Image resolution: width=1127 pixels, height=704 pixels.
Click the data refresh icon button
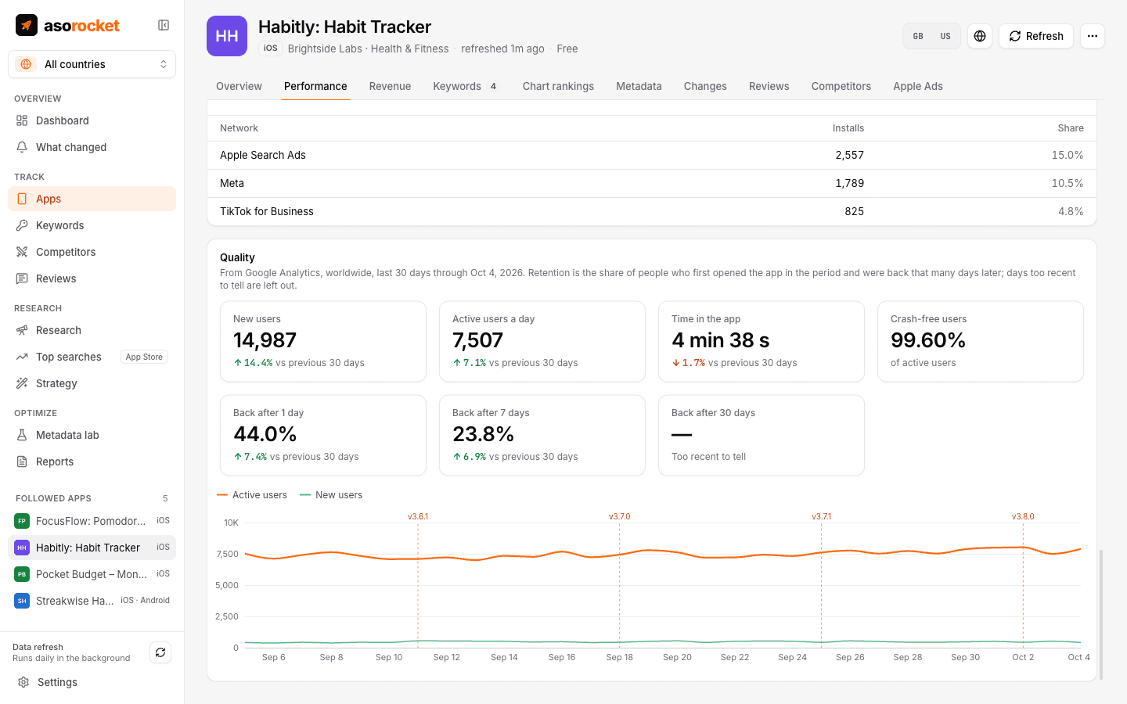coord(160,652)
